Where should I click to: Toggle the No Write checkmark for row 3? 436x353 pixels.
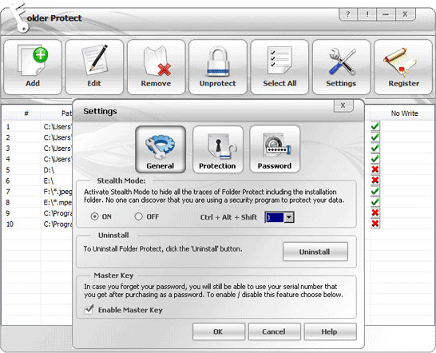pos(375,148)
